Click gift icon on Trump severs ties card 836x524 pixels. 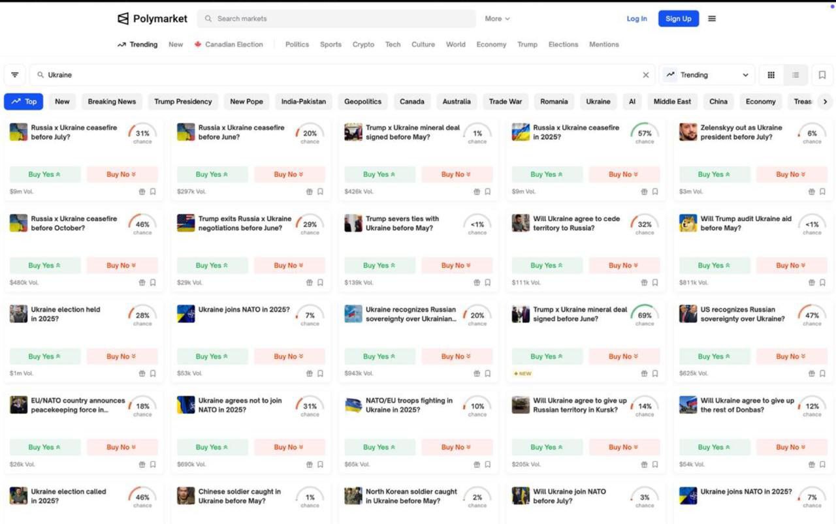click(x=477, y=283)
